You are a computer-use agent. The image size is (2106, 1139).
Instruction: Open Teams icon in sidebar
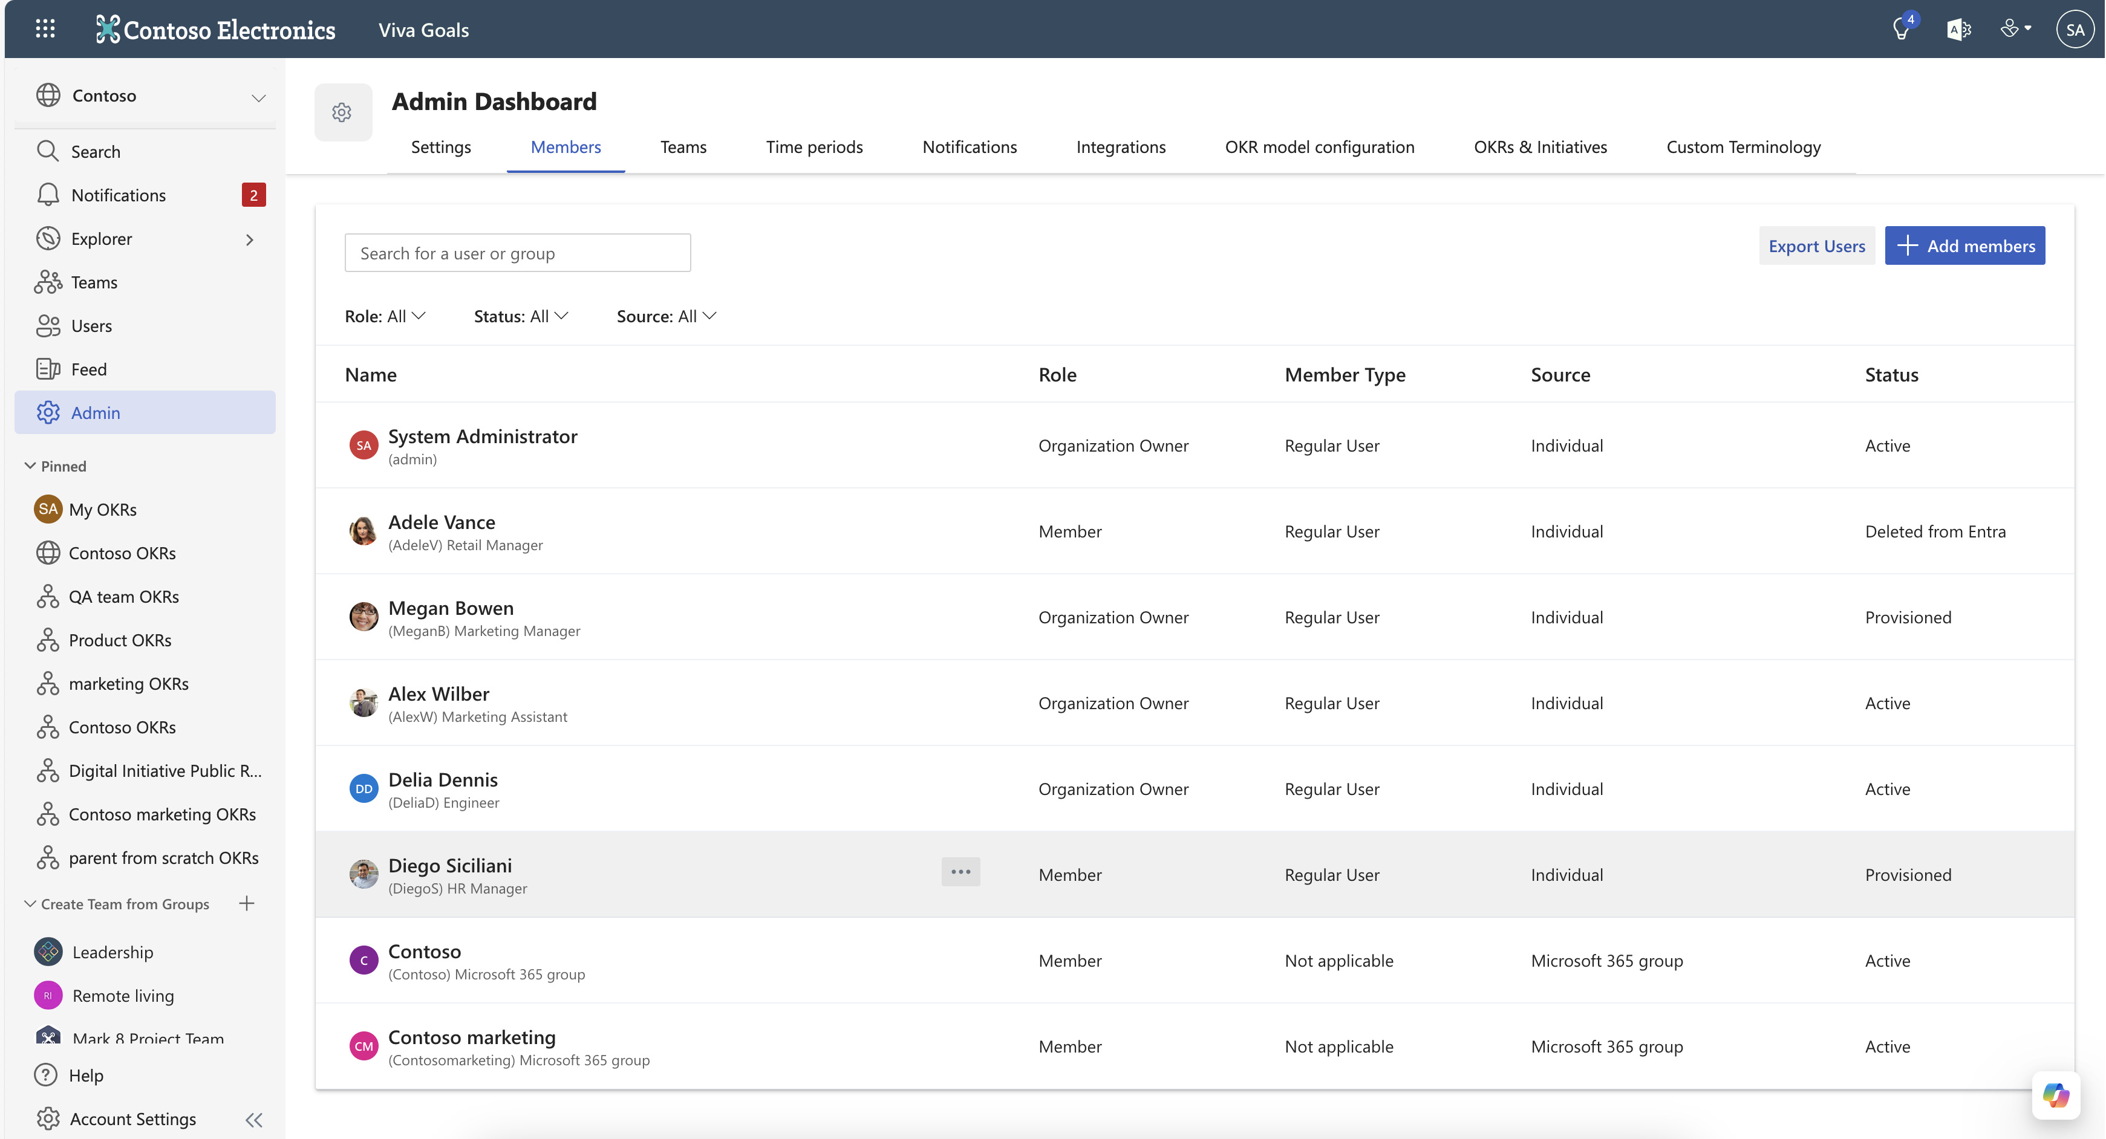pyautogui.click(x=48, y=282)
